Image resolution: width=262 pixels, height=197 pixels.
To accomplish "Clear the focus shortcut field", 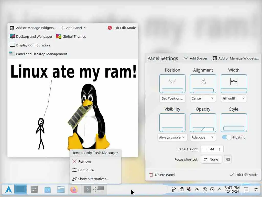I will (x=228, y=159).
